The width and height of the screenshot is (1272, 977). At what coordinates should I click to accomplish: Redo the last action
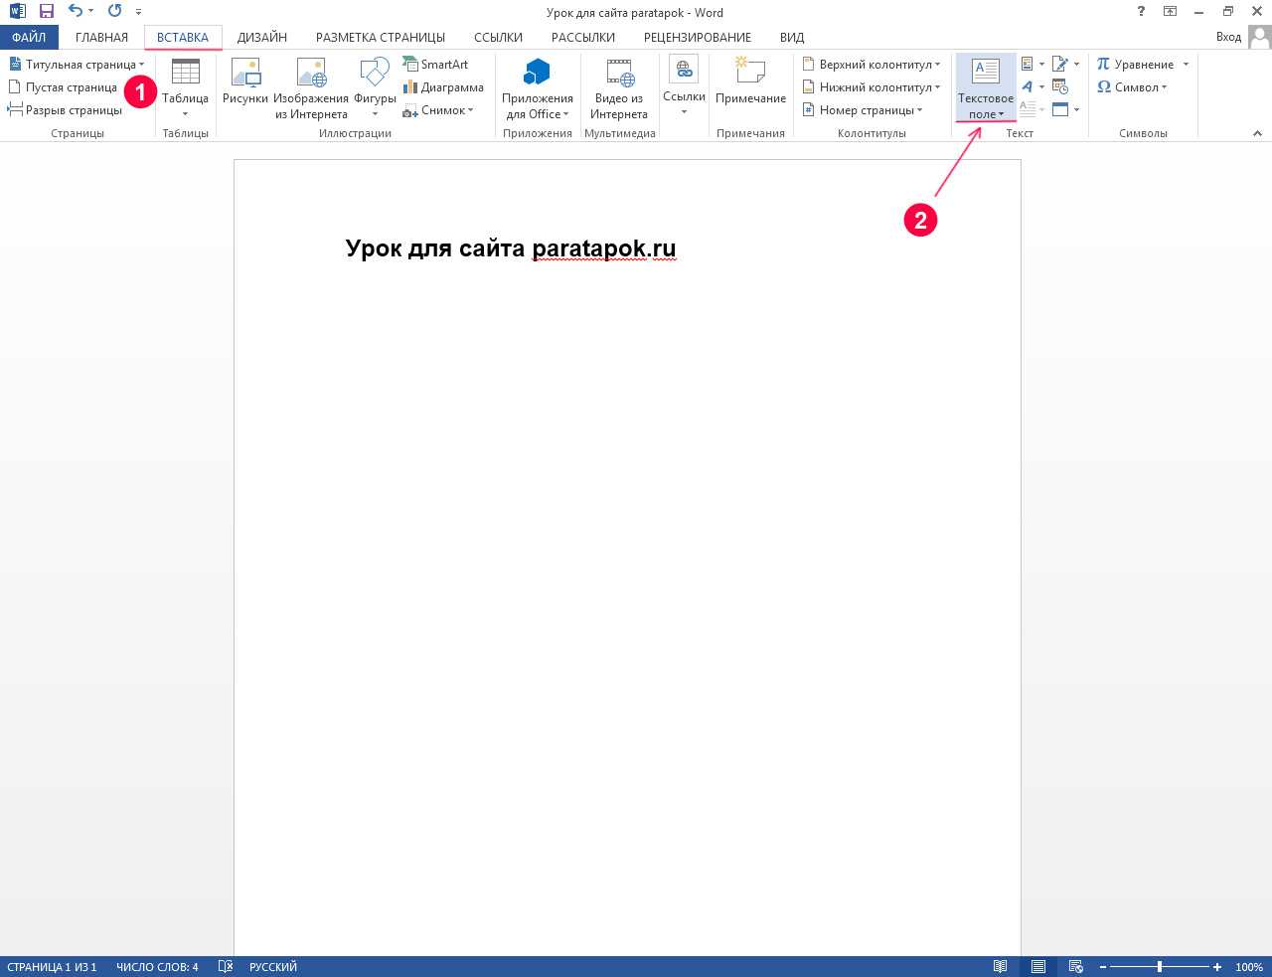[x=114, y=12]
